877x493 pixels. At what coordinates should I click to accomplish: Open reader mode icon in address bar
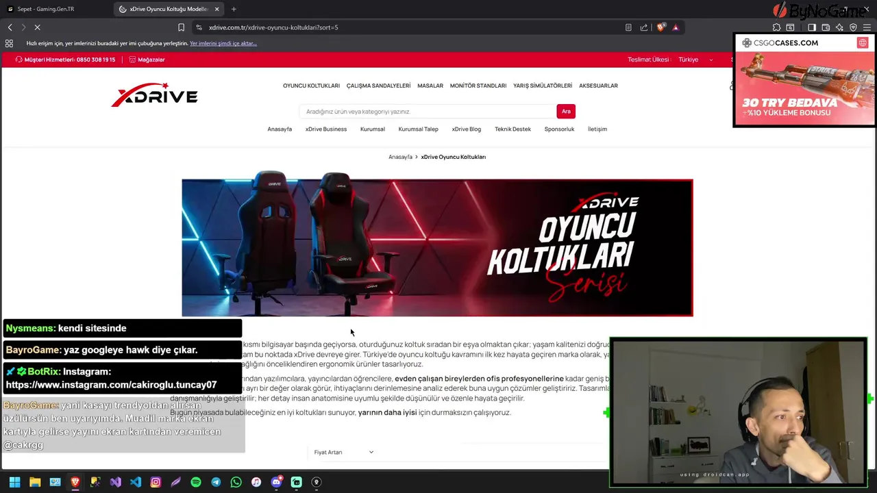[x=628, y=27]
